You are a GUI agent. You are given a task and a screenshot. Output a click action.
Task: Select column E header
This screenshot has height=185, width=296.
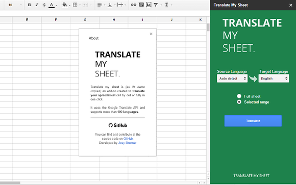click(x=27, y=20)
